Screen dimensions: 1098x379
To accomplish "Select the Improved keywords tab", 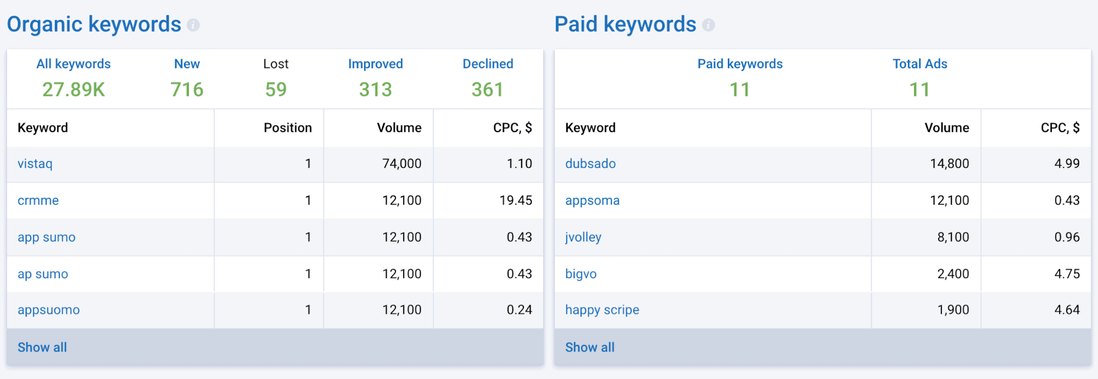I will pyautogui.click(x=376, y=64).
